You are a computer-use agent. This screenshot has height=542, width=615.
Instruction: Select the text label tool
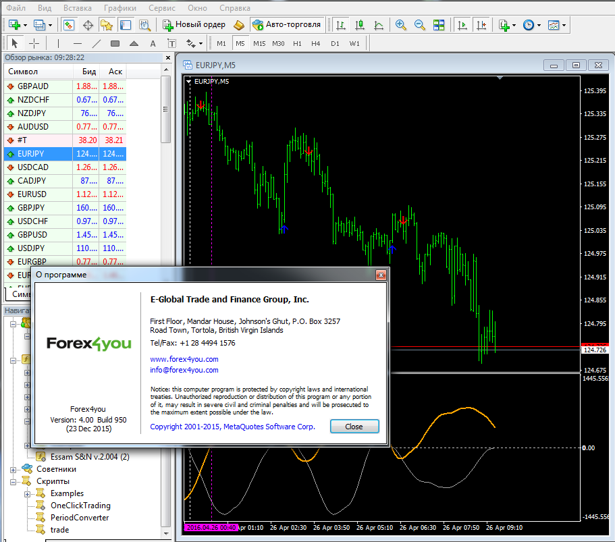pyautogui.click(x=153, y=43)
